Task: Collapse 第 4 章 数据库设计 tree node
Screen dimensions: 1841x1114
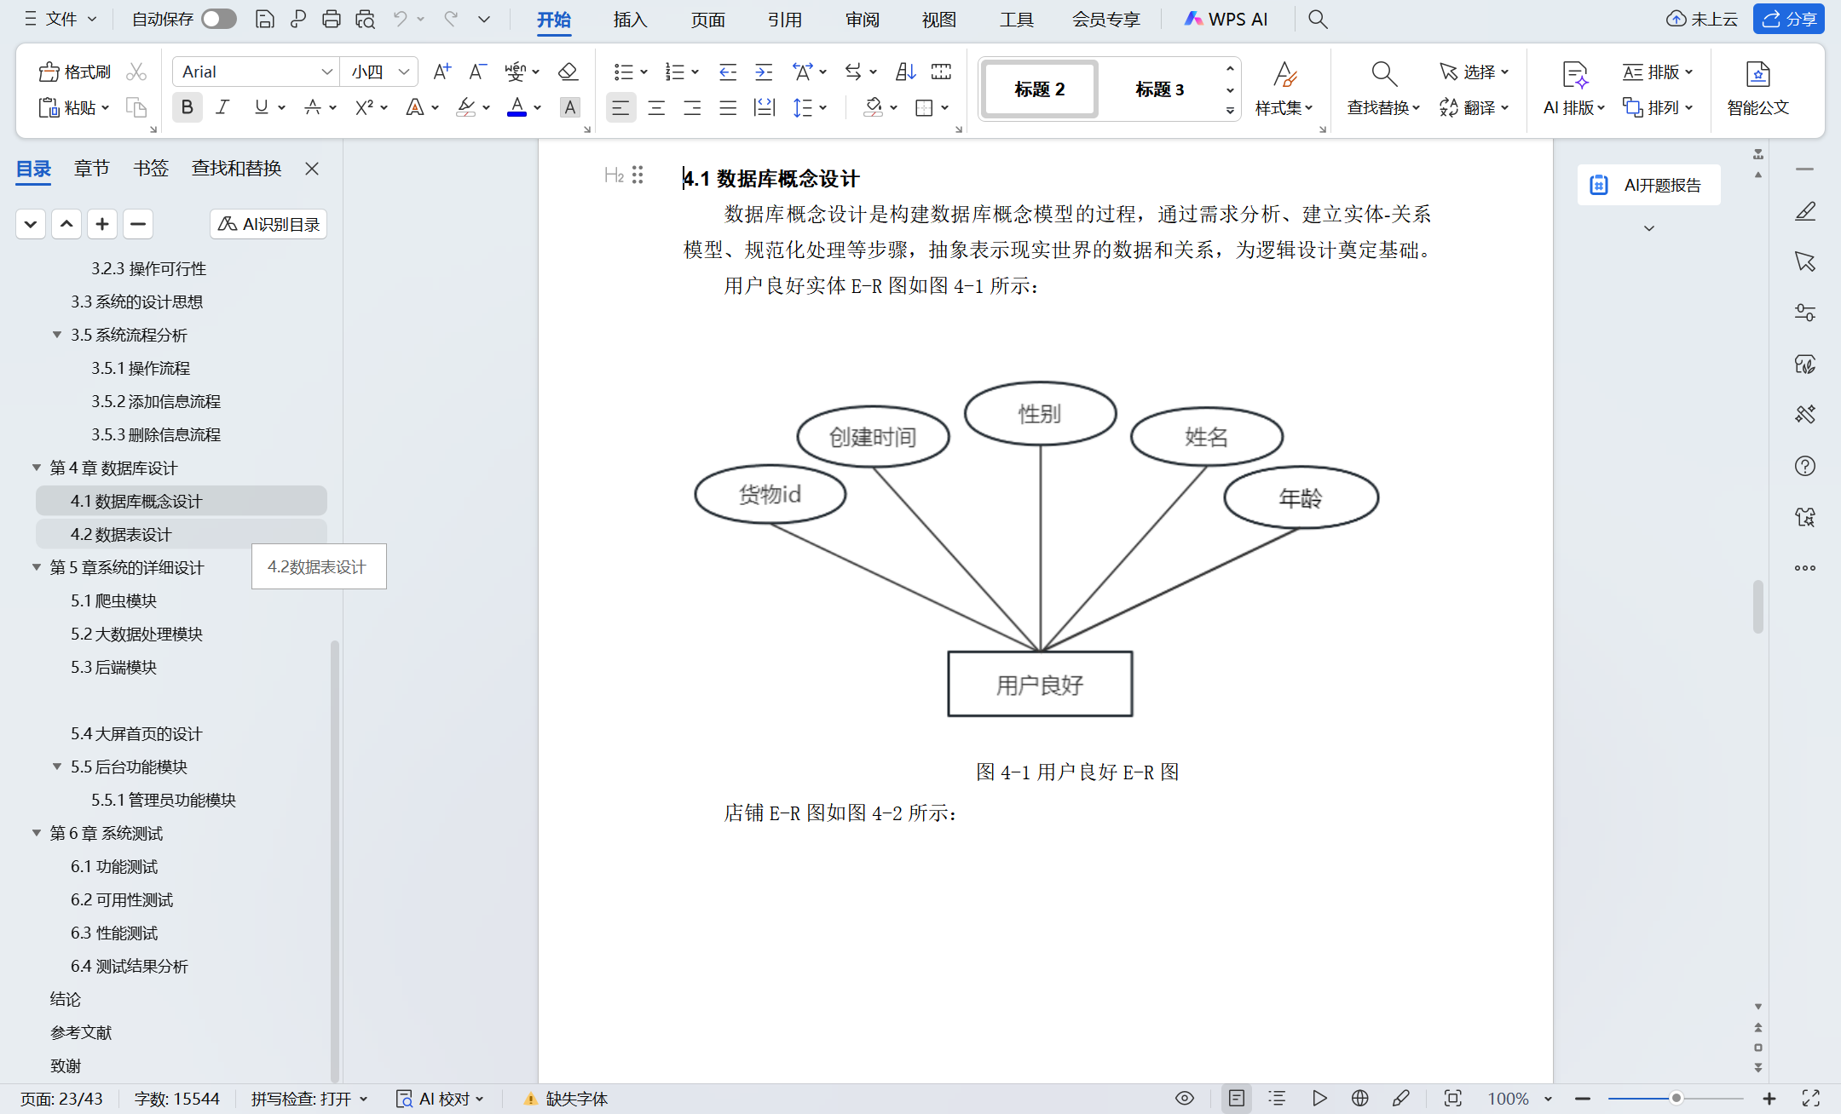Action: [x=37, y=468]
